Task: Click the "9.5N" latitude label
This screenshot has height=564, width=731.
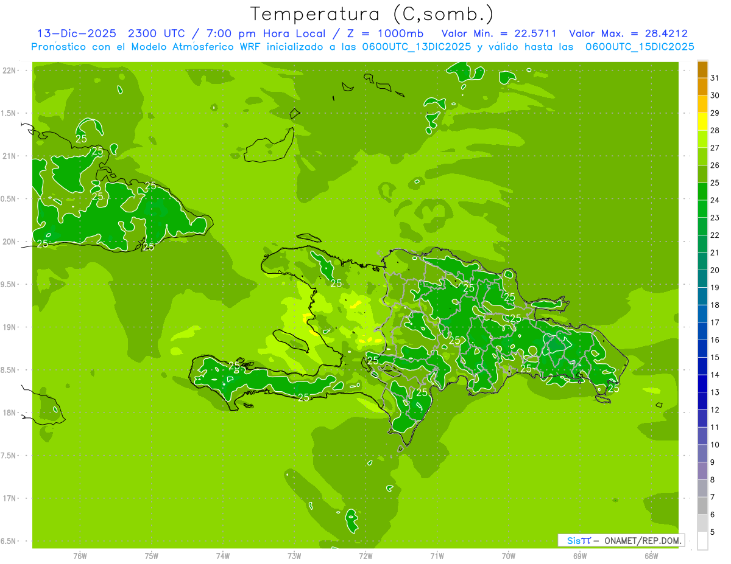Action: [x=9, y=285]
